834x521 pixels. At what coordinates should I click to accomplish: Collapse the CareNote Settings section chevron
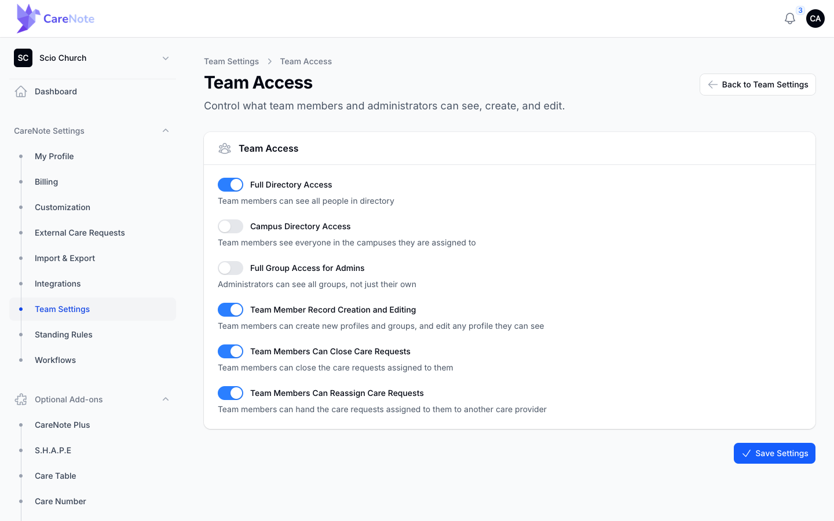(x=166, y=131)
